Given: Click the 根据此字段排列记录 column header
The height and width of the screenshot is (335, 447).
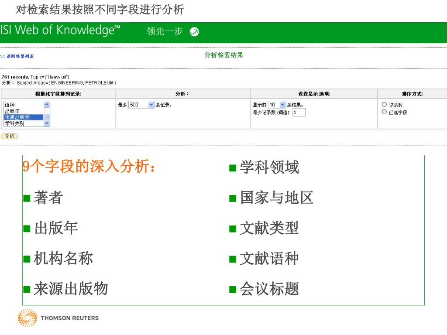Looking at the screenshot, I should (x=58, y=94).
